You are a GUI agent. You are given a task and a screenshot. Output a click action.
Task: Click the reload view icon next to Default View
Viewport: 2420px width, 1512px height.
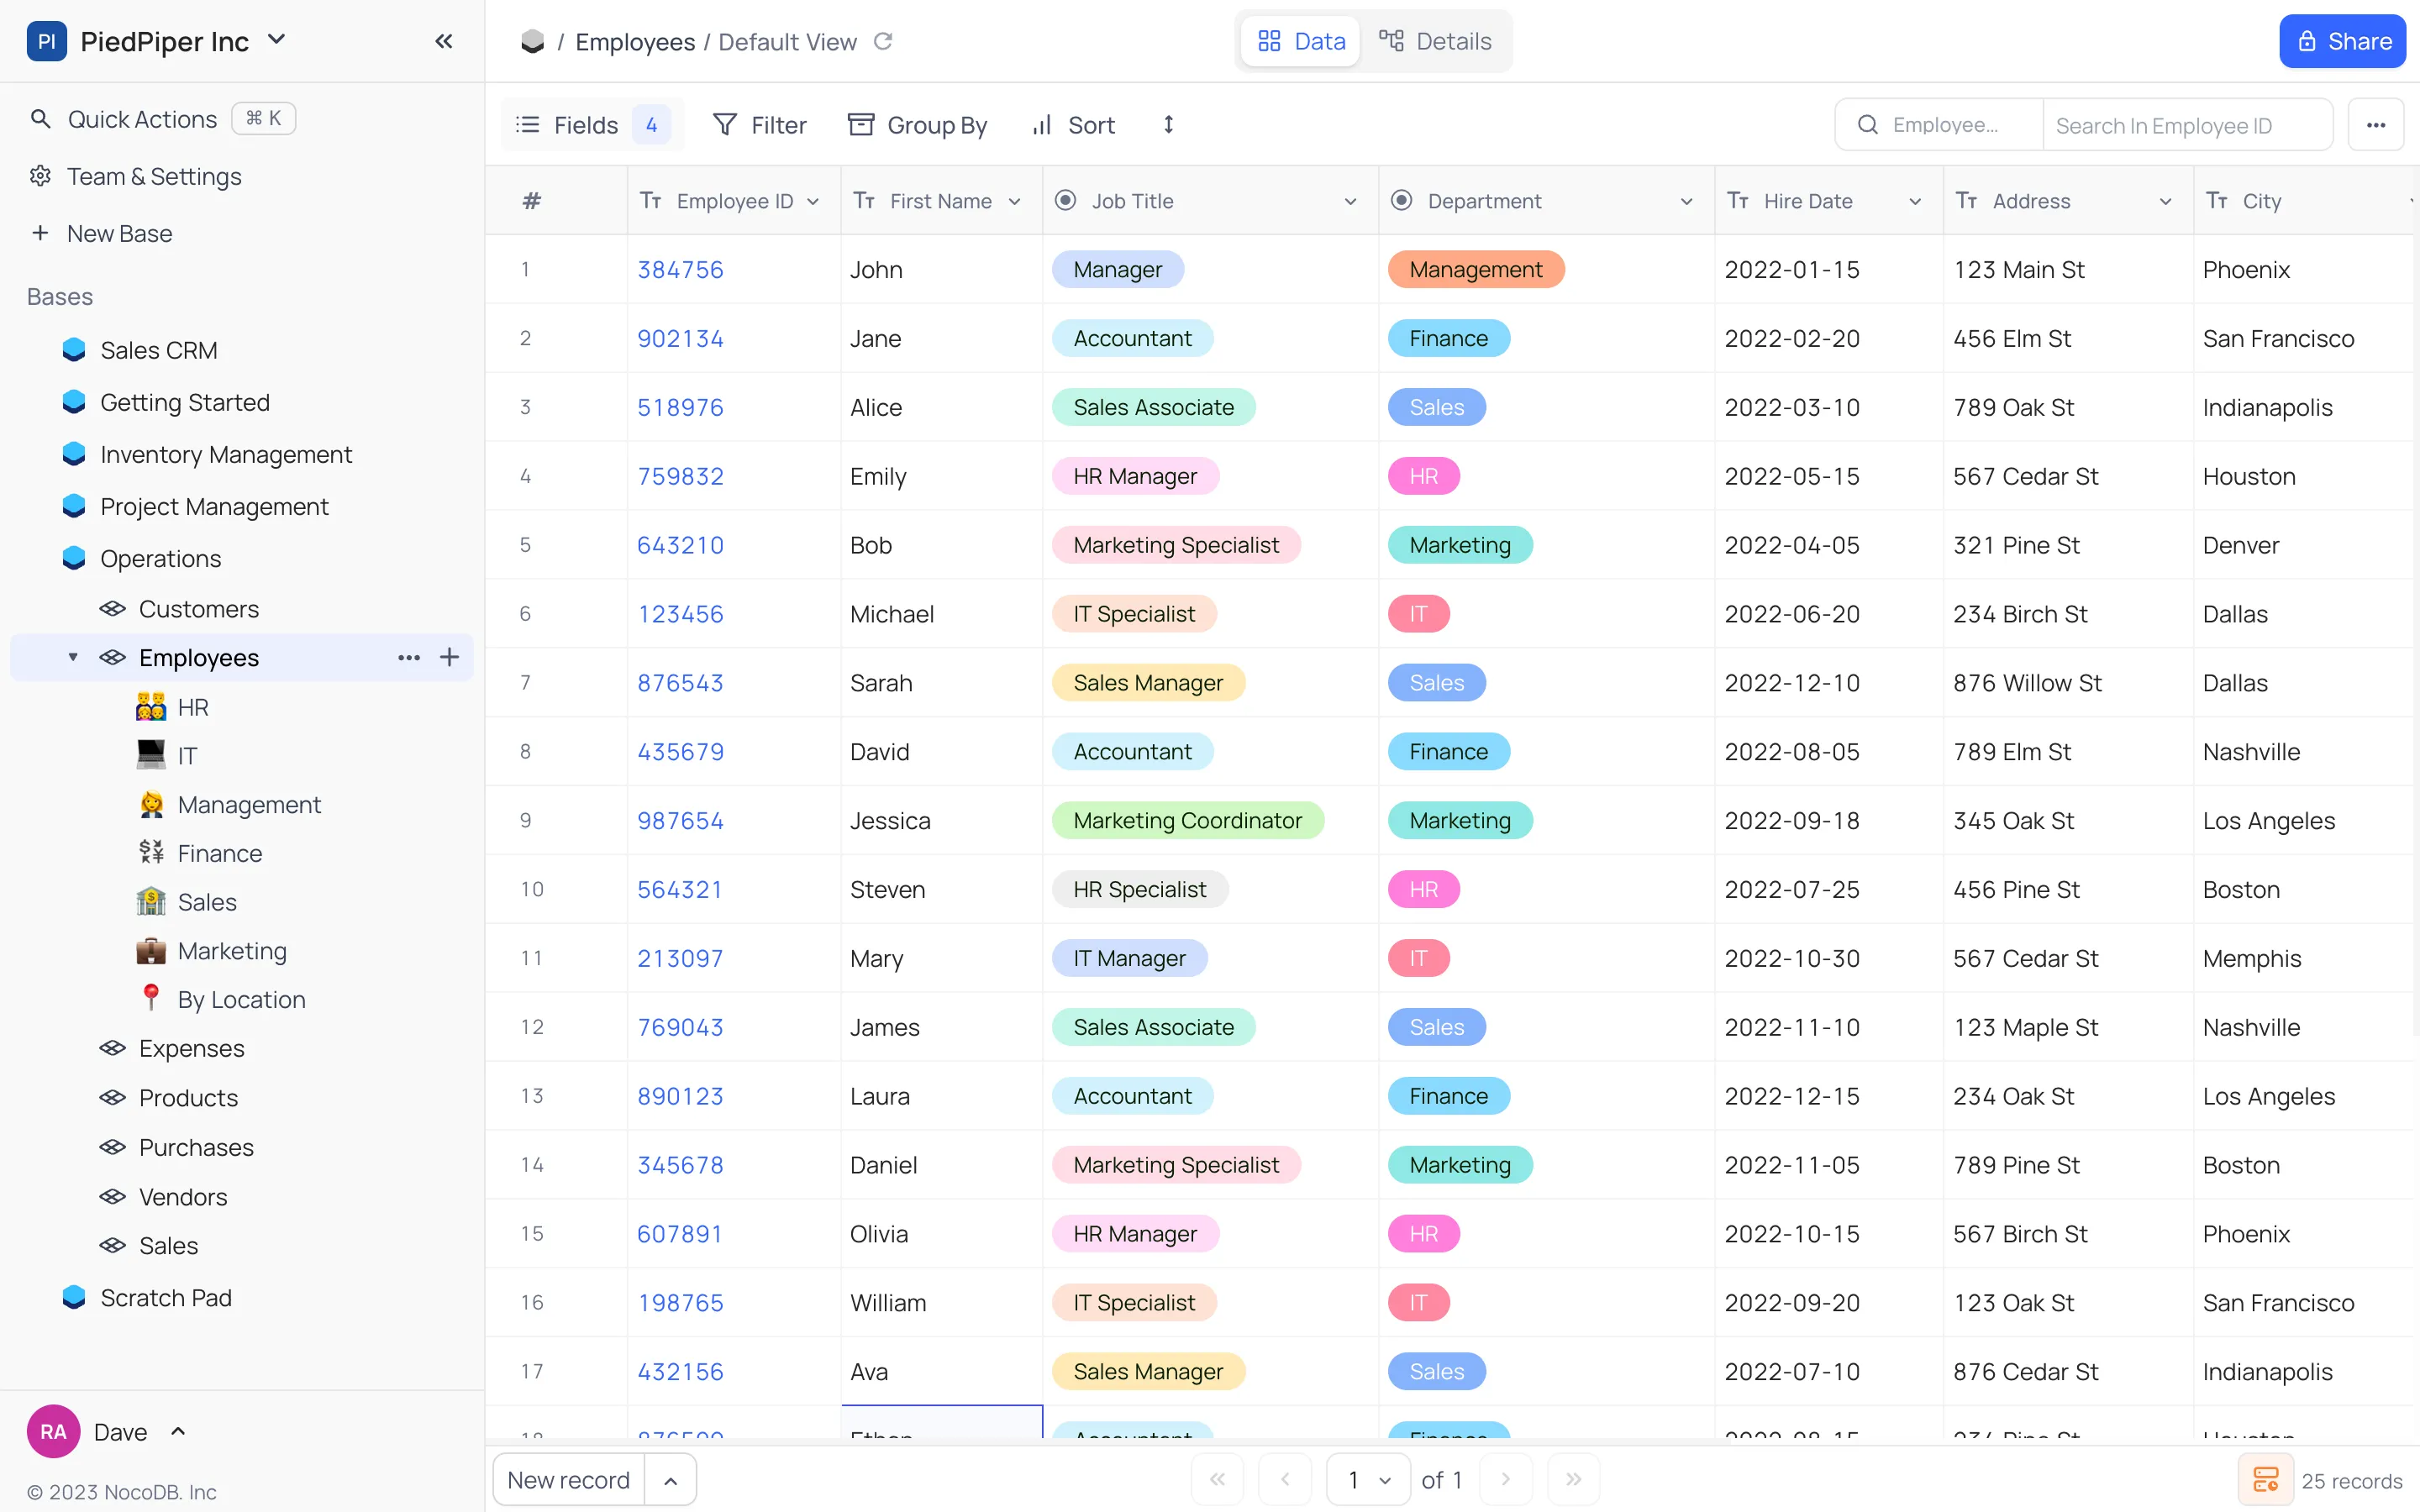882,41
